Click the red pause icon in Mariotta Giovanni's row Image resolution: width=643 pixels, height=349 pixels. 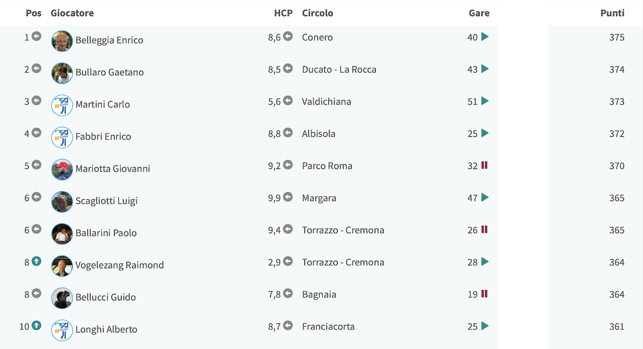(484, 165)
